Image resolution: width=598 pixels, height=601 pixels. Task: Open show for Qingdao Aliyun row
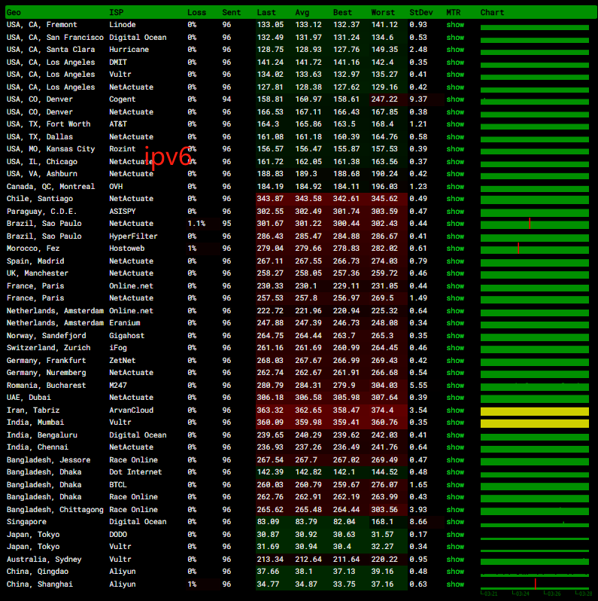point(455,572)
